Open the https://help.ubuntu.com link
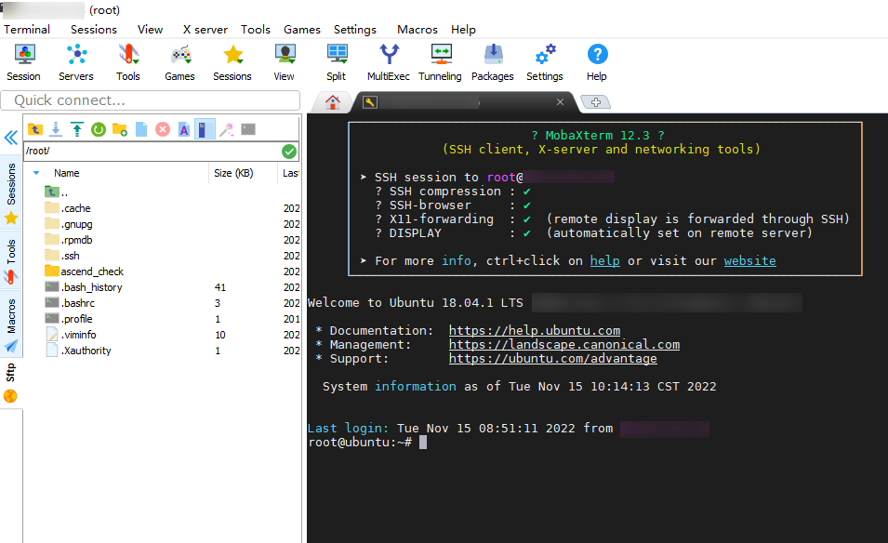Screen dimensions: 888x543 [535, 331]
